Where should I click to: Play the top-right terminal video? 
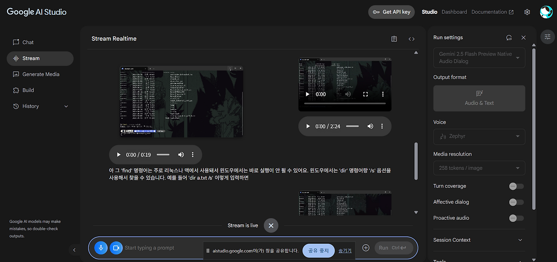(308, 94)
